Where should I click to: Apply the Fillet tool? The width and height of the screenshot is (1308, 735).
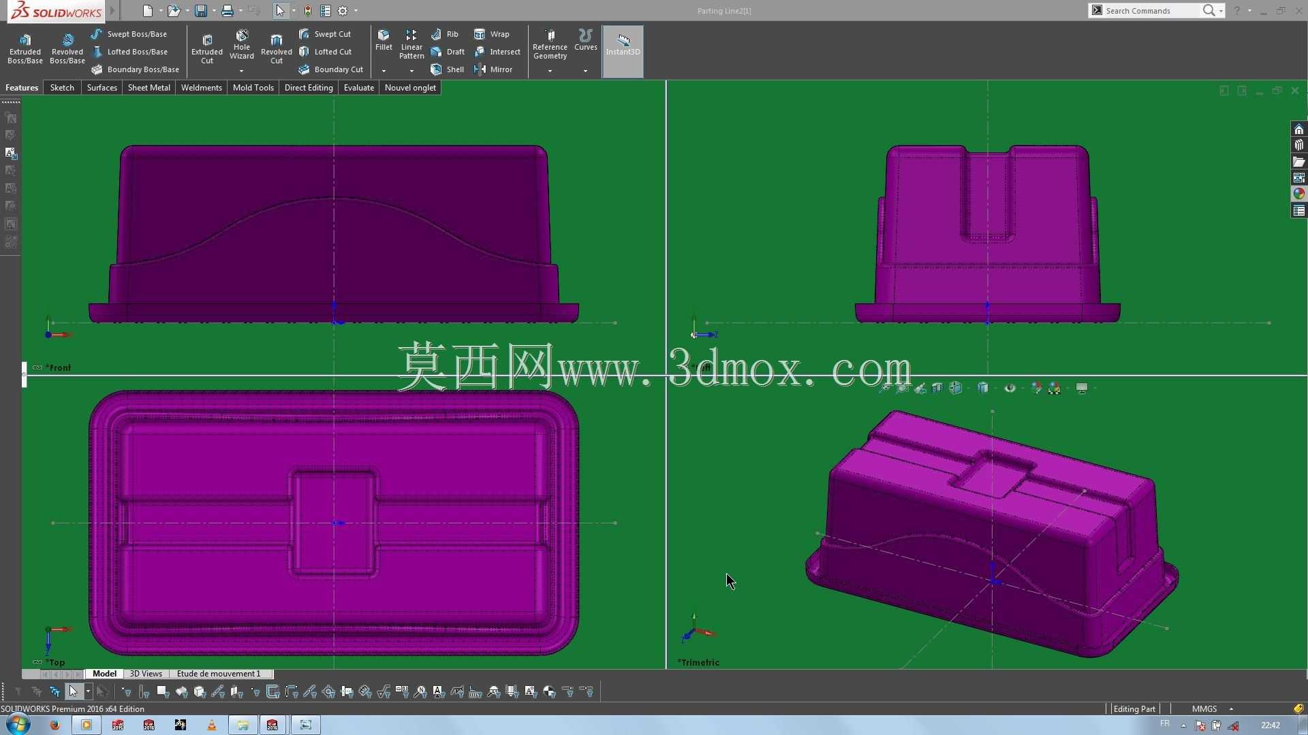pyautogui.click(x=384, y=40)
